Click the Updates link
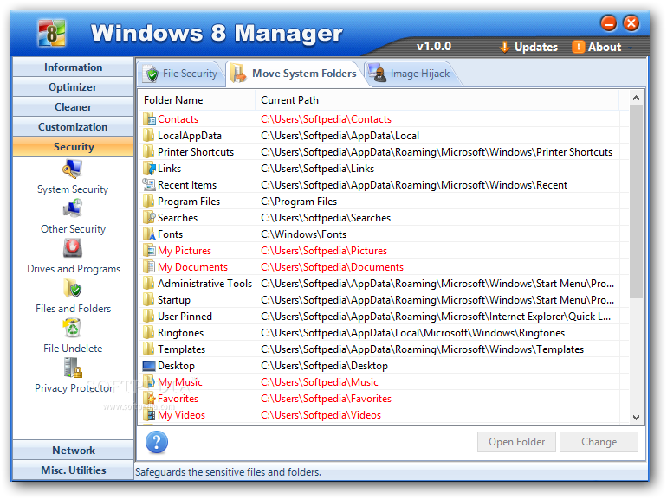Viewport: 667px width, 499px height. [x=535, y=48]
